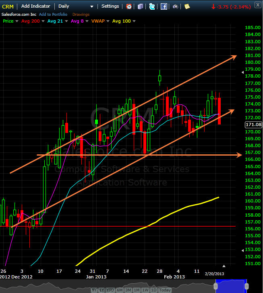This screenshot has height=293, width=263.
Task: Select the 6M time range
Action: 120,290
